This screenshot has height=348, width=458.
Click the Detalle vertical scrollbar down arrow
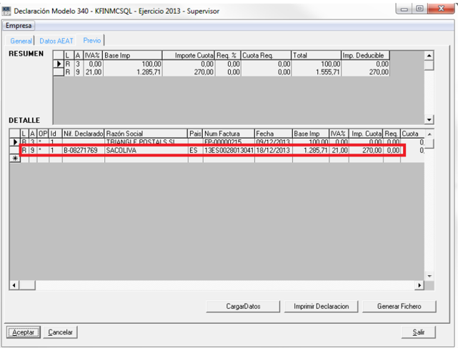point(429,276)
